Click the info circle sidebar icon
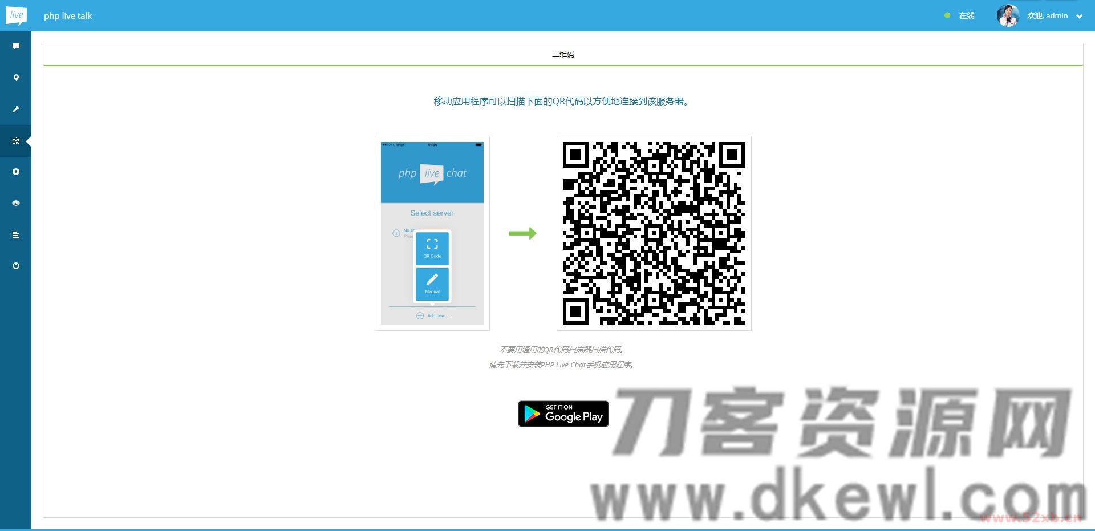 pyautogui.click(x=16, y=172)
